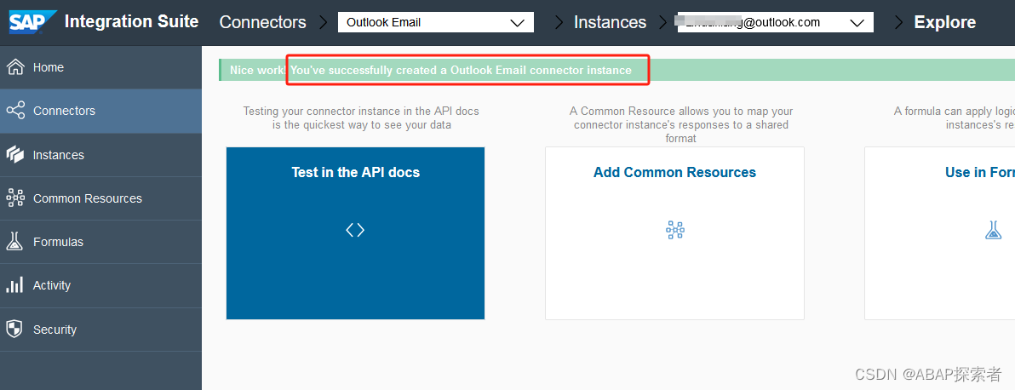Click the Security shield icon
Viewport: 1015px width, 390px height.
tap(14, 329)
